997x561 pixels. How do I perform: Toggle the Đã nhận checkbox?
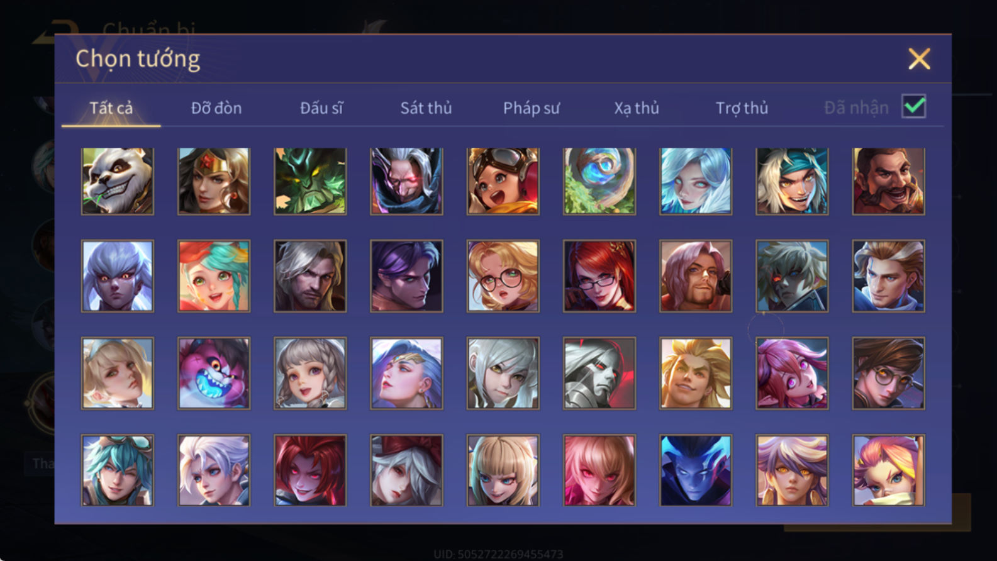pyautogui.click(x=913, y=106)
